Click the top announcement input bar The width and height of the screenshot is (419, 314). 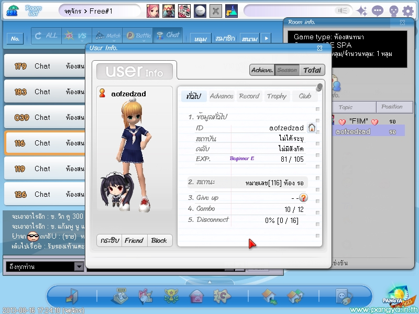[x=297, y=10]
